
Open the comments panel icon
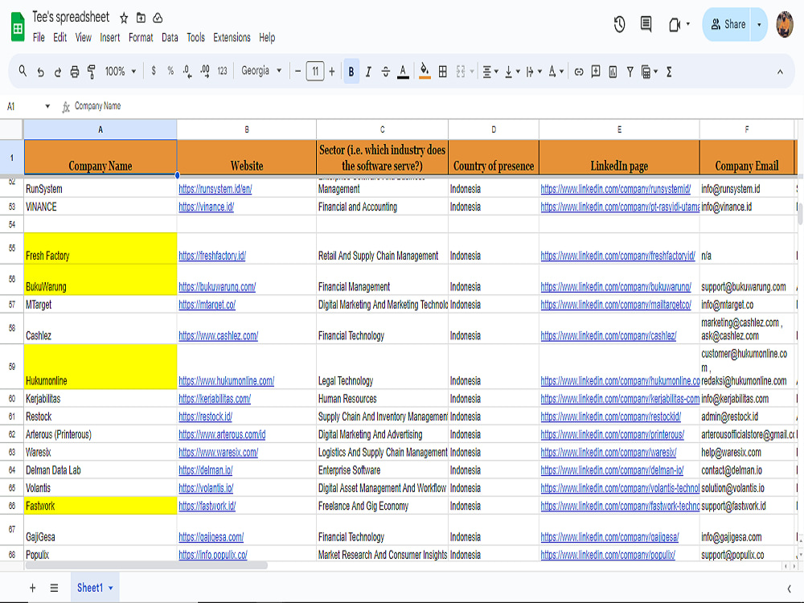[646, 24]
